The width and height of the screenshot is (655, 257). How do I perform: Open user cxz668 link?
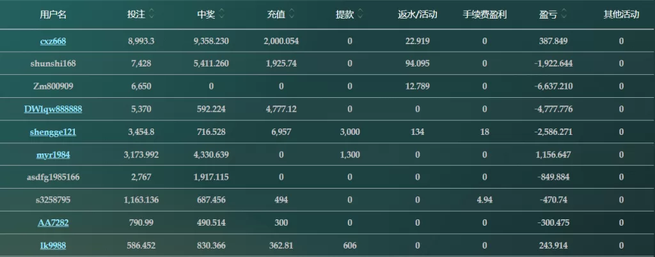point(53,42)
